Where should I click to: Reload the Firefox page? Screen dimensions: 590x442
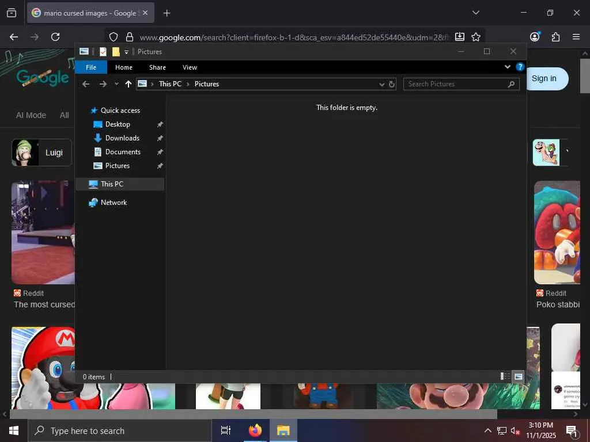55,37
